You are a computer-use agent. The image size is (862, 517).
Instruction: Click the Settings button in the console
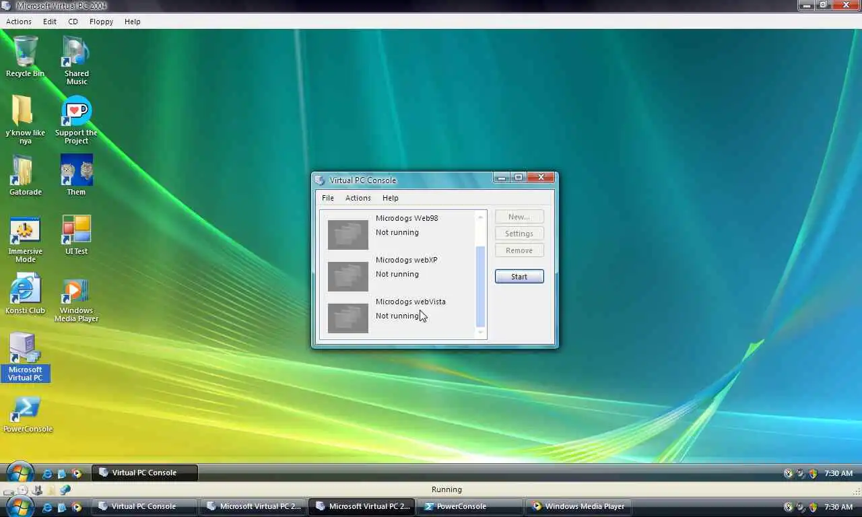click(519, 234)
